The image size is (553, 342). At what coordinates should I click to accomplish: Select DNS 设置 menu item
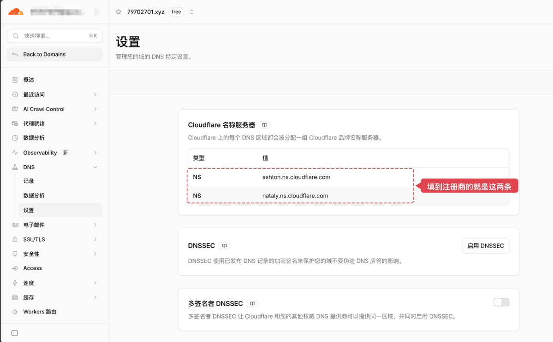tap(60, 210)
